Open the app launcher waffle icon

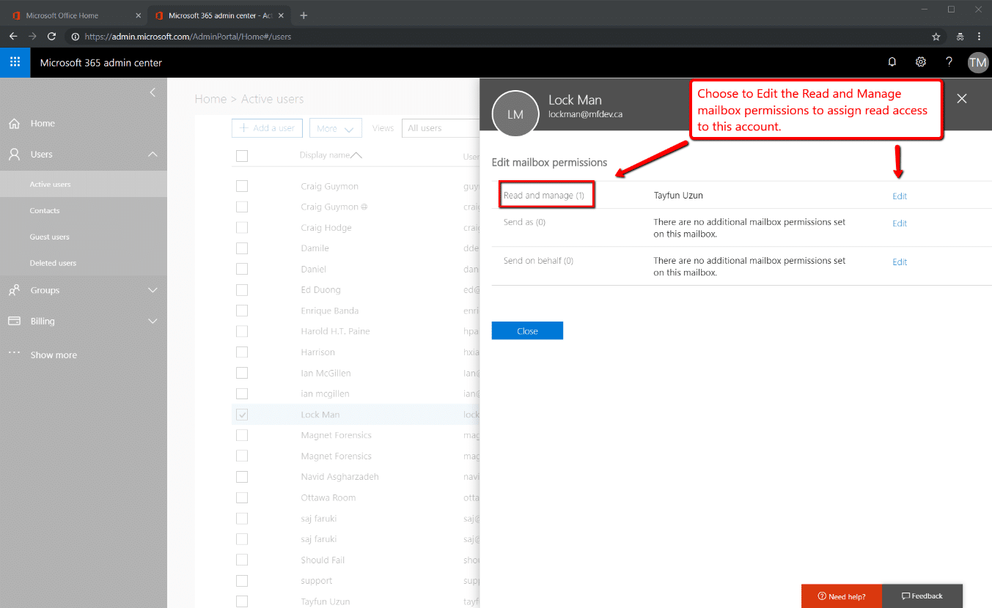pyautogui.click(x=15, y=62)
